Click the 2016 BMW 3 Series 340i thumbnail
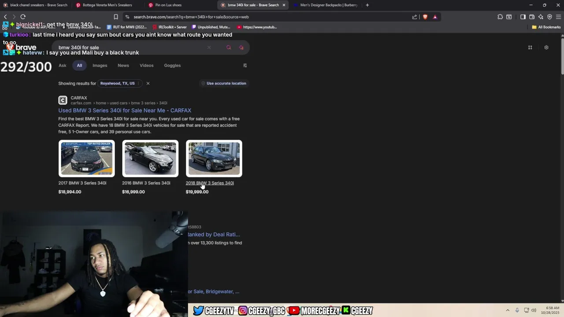Viewport: 564px width, 317px height. (x=150, y=158)
